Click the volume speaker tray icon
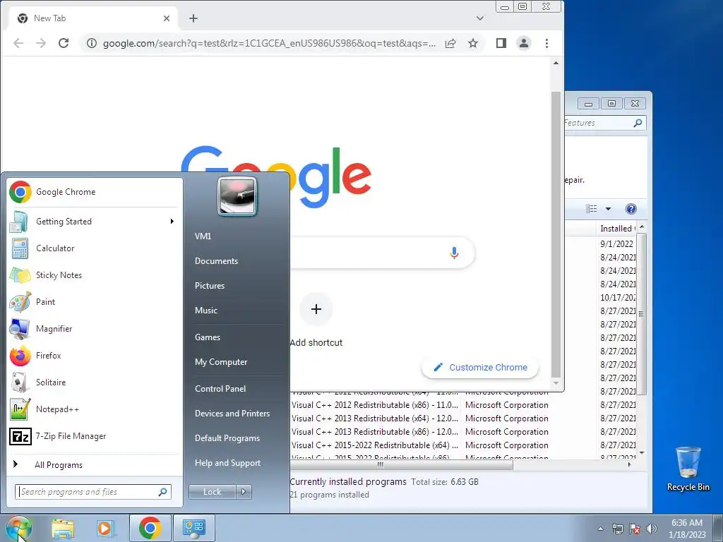The image size is (723, 542). [x=652, y=529]
